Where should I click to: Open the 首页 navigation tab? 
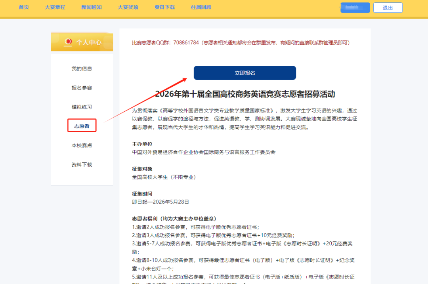pos(24,7)
